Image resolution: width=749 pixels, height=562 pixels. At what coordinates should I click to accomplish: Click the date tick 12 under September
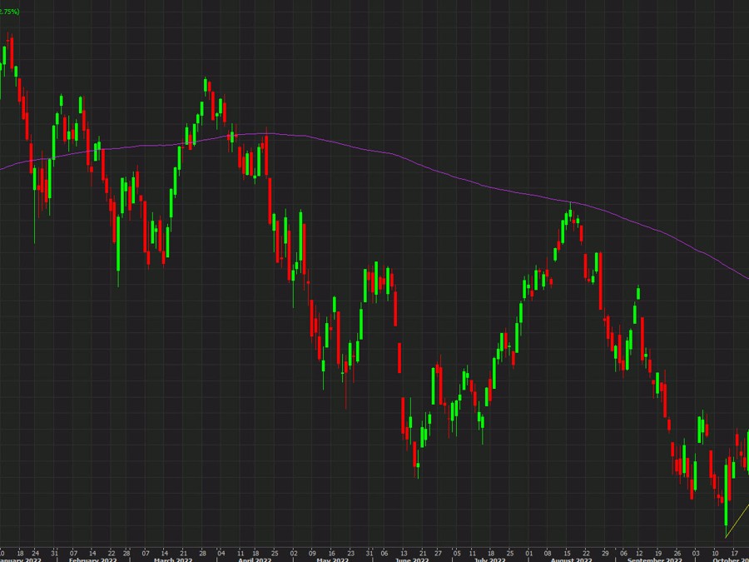[639, 550]
